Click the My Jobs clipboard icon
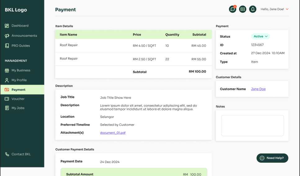 (7, 108)
